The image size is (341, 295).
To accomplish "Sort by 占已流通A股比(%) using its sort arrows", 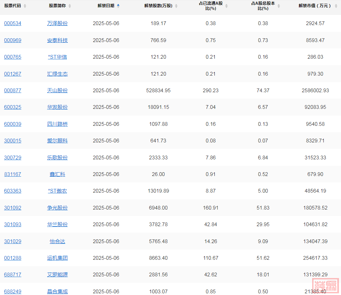I will [x=226, y=6].
